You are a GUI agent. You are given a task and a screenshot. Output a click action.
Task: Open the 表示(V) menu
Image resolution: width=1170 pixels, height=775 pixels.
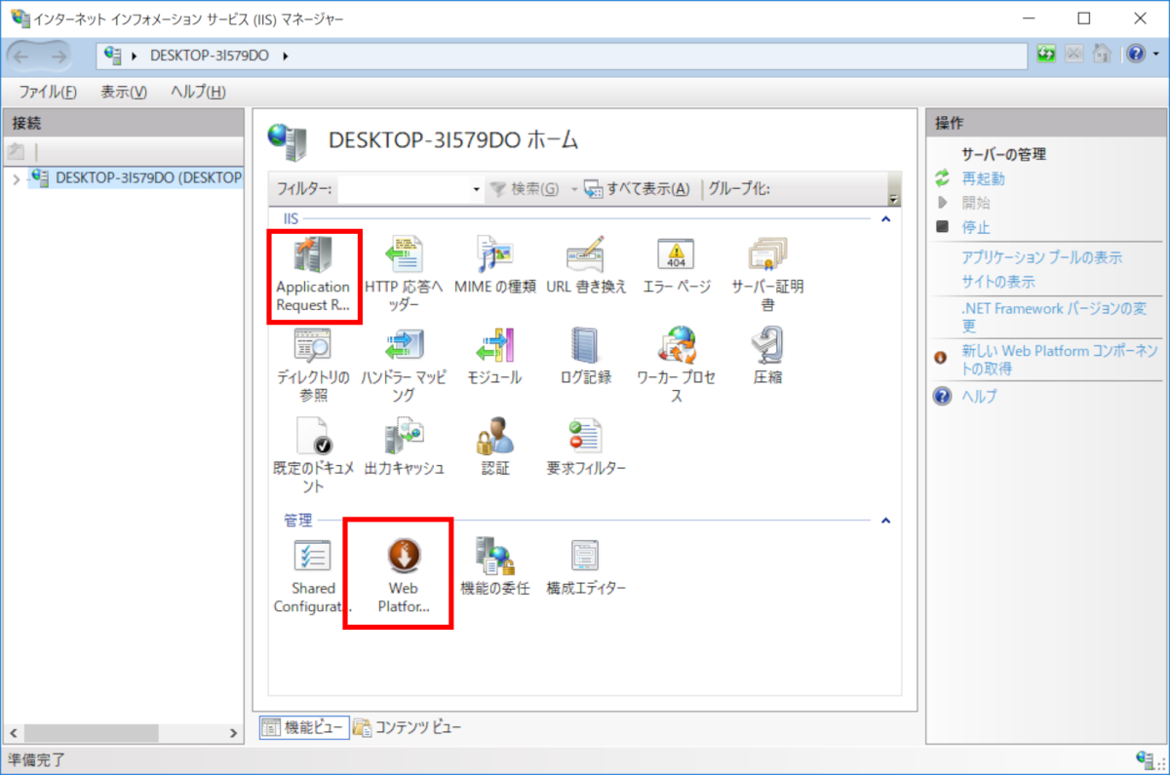[123, 92]
